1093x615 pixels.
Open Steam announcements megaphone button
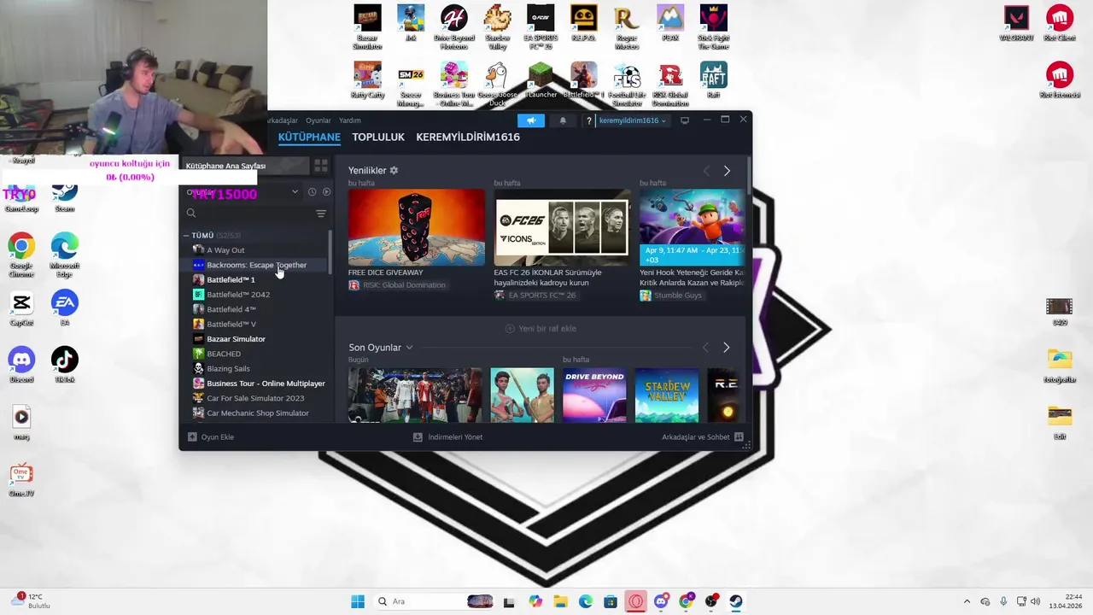click(x=530, y=120)
